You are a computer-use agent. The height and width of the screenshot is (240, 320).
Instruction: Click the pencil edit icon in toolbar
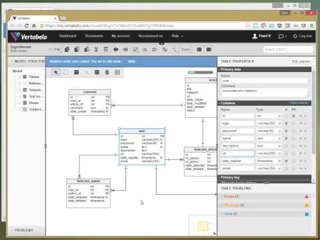point(135,49)
